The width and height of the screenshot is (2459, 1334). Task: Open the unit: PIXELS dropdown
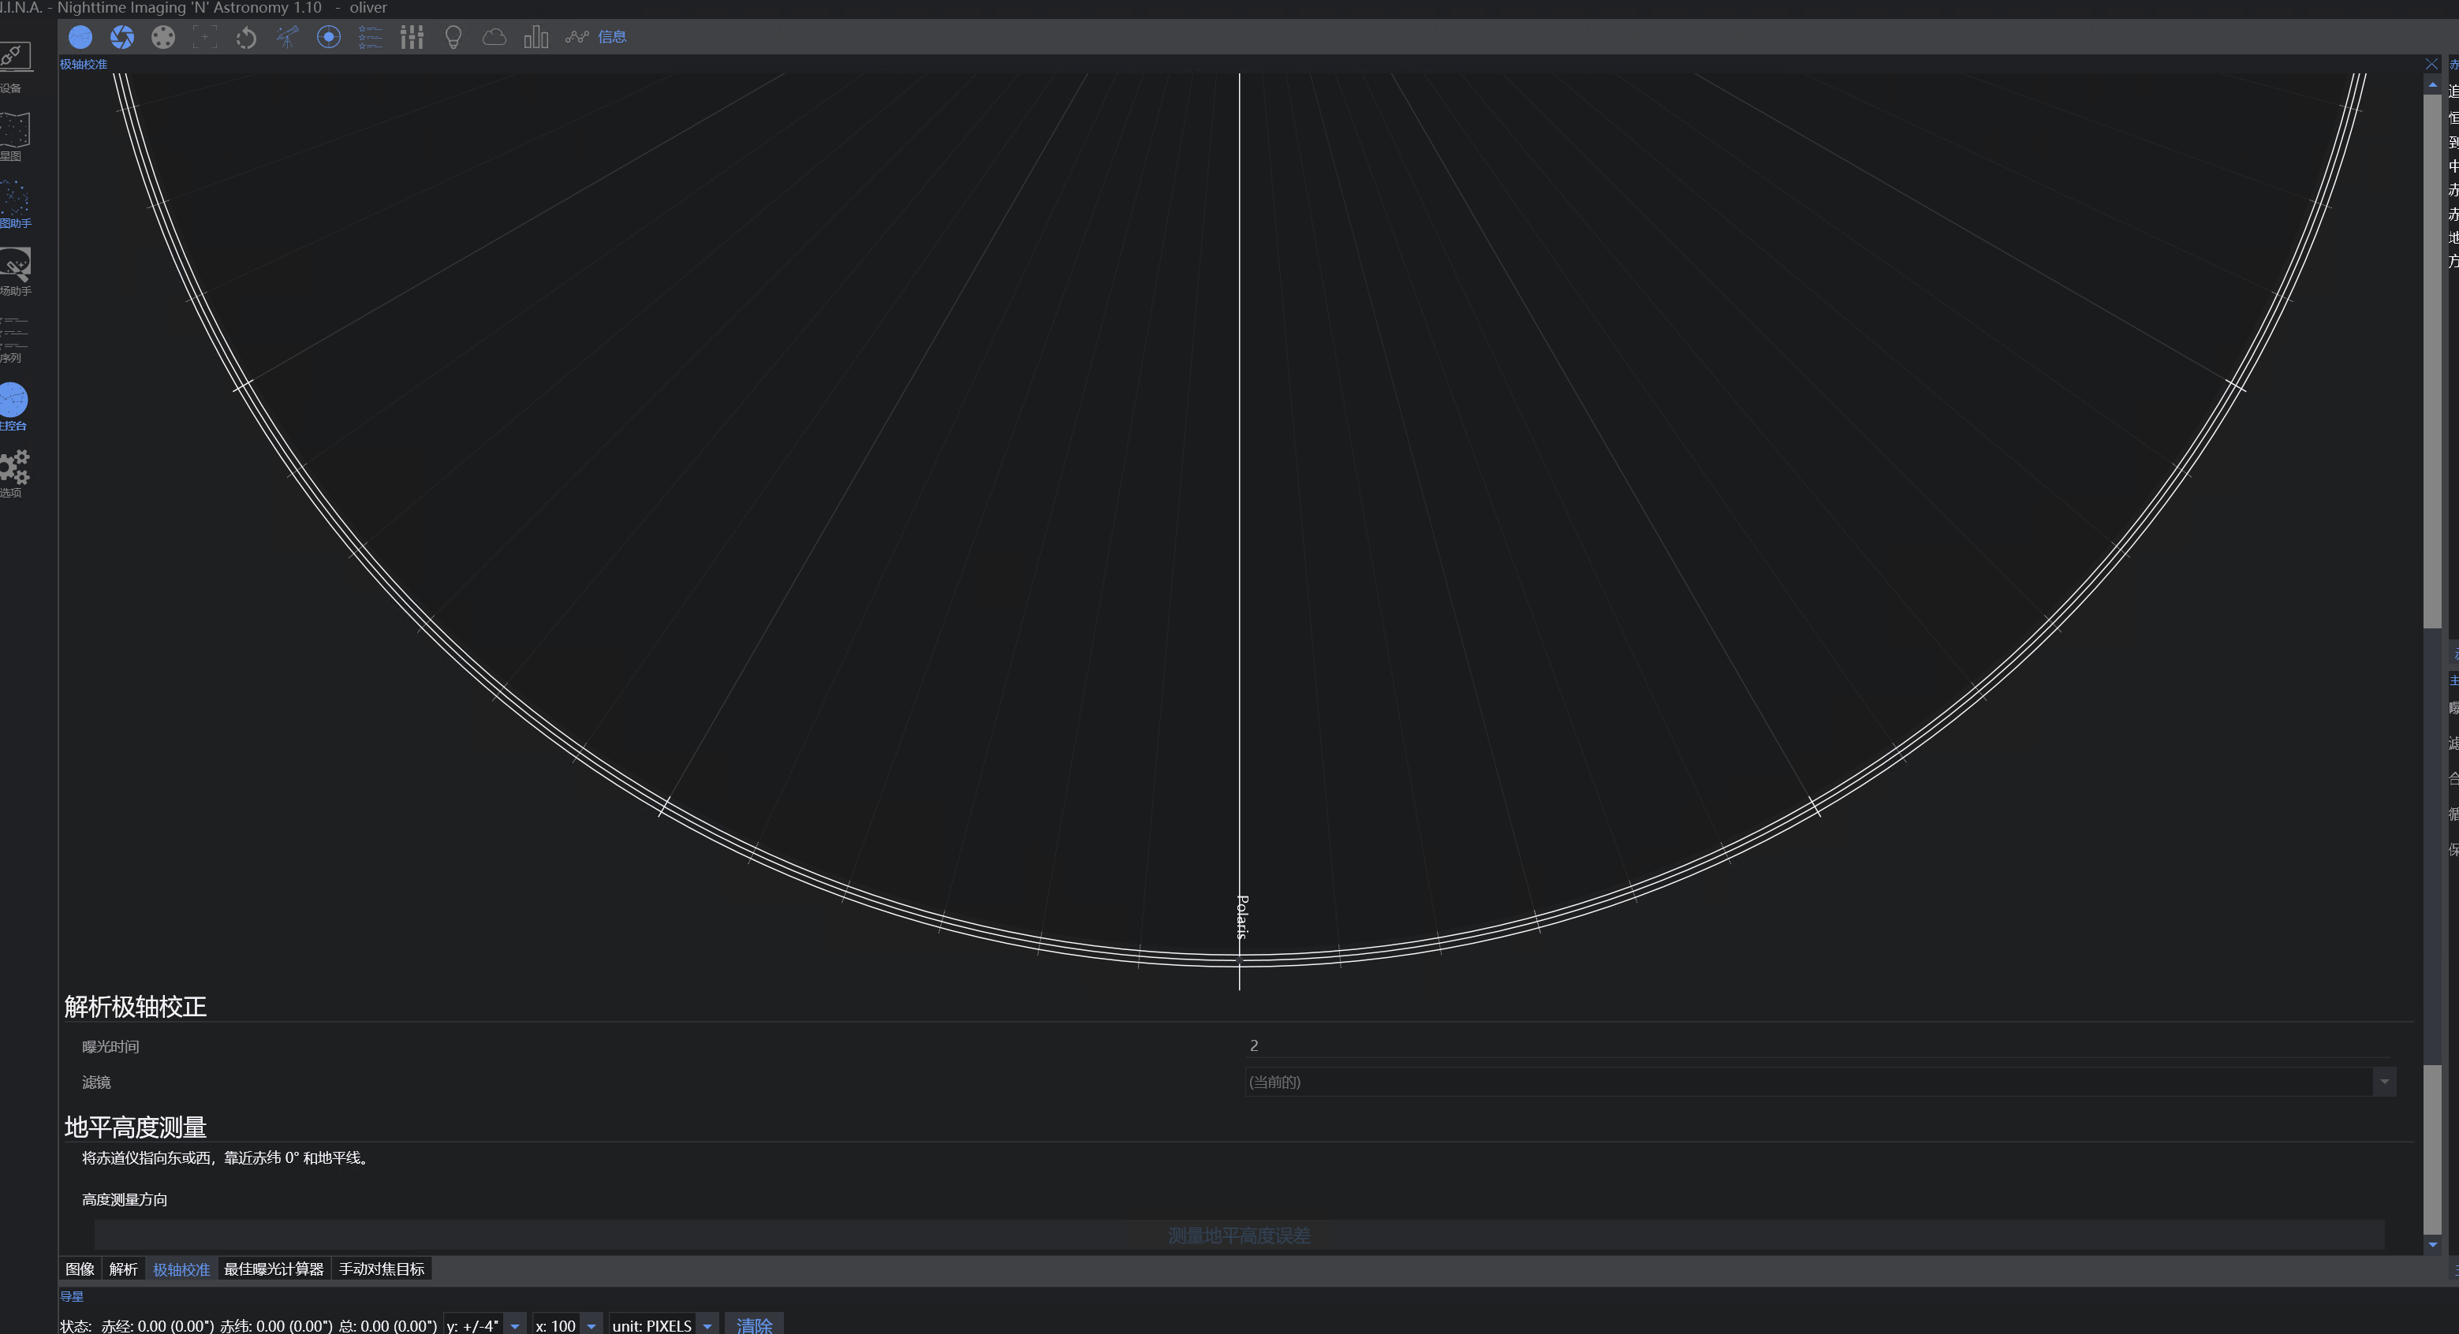click(x=663, y=1325)
